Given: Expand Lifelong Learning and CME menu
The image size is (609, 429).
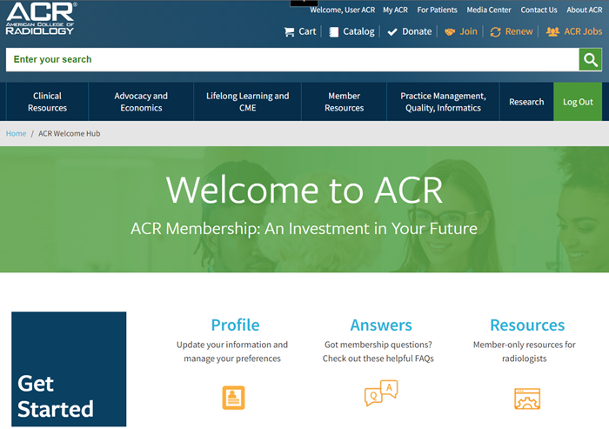Looking at the screenshot, I should (247, 102).
